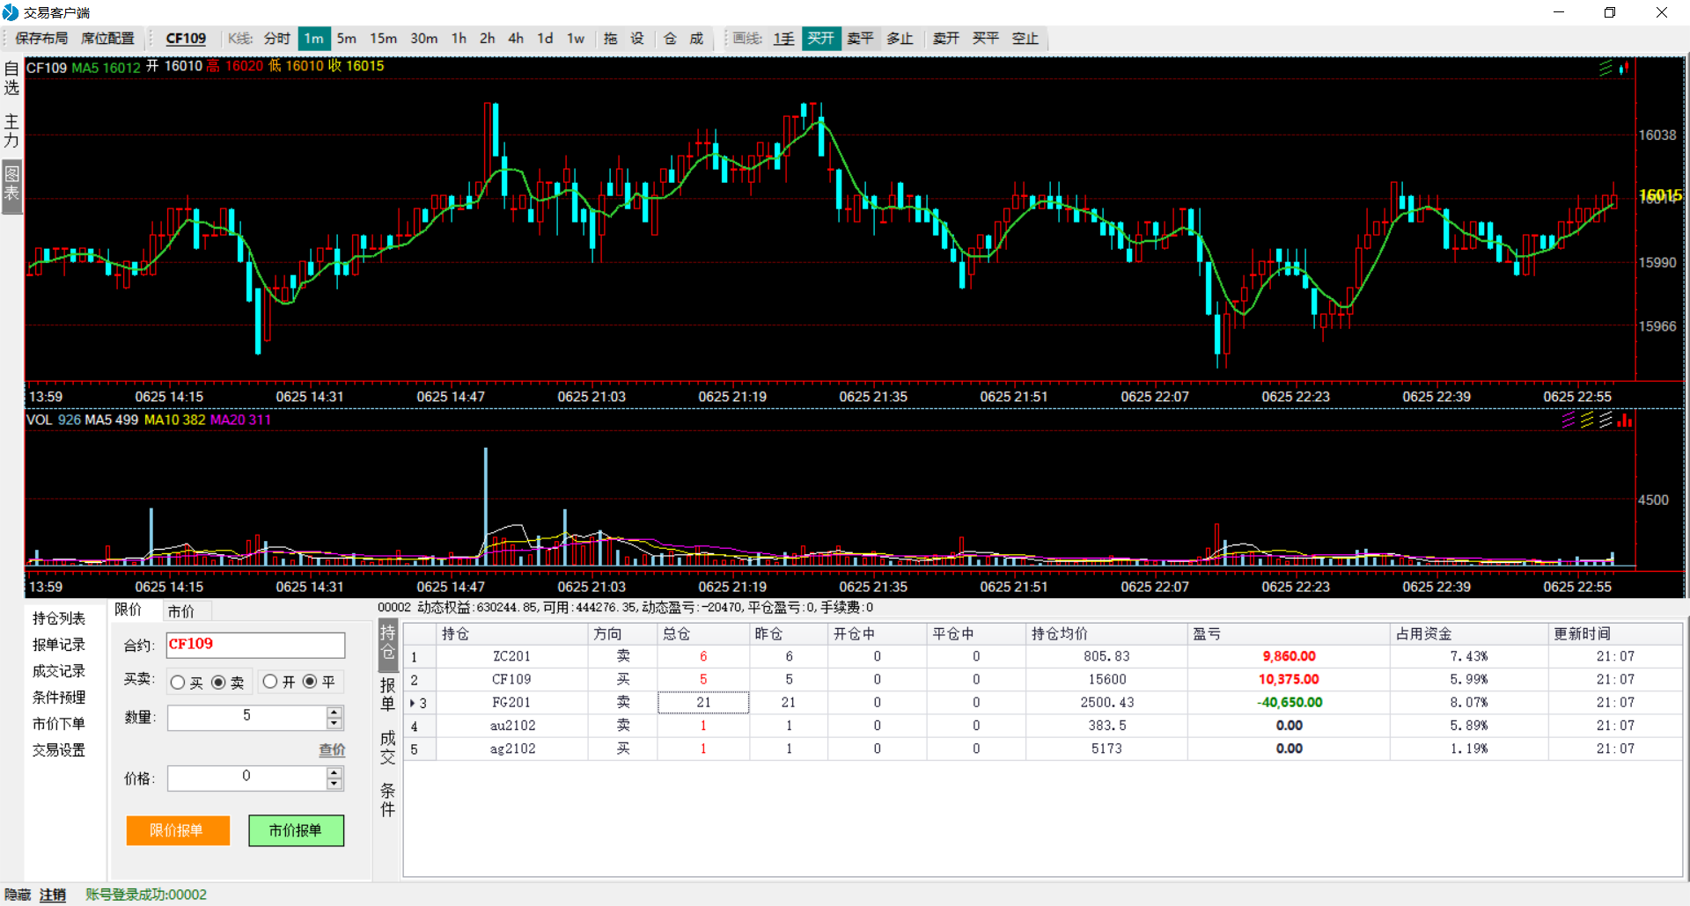Image resolution: width=1690 pixels, height=906 pixels.
Task: Open 成交 vertical tab beside table
Action: pos(388,747)
